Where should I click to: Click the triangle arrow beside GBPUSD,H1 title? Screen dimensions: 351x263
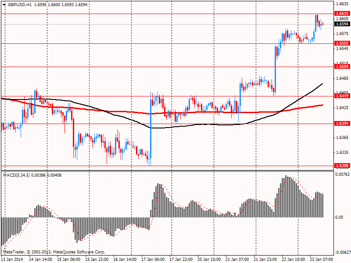4,4
